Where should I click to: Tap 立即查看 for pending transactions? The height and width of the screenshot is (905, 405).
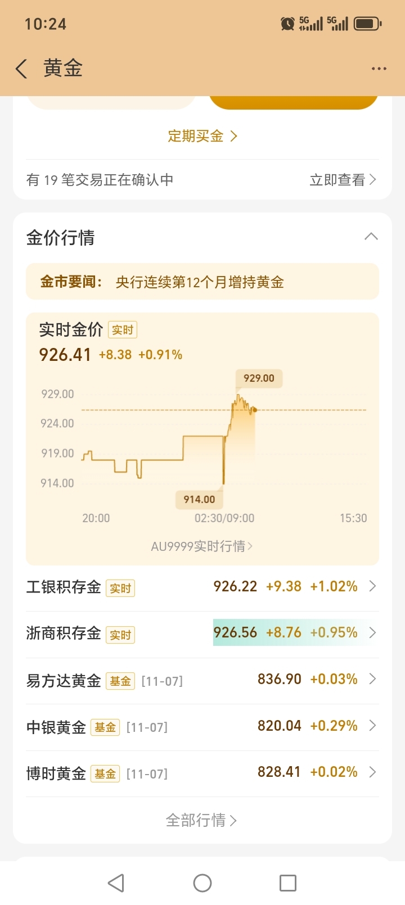[343, 180]
